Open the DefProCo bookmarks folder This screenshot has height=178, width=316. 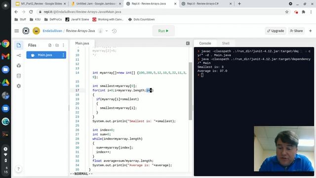(x=53, y=19)
